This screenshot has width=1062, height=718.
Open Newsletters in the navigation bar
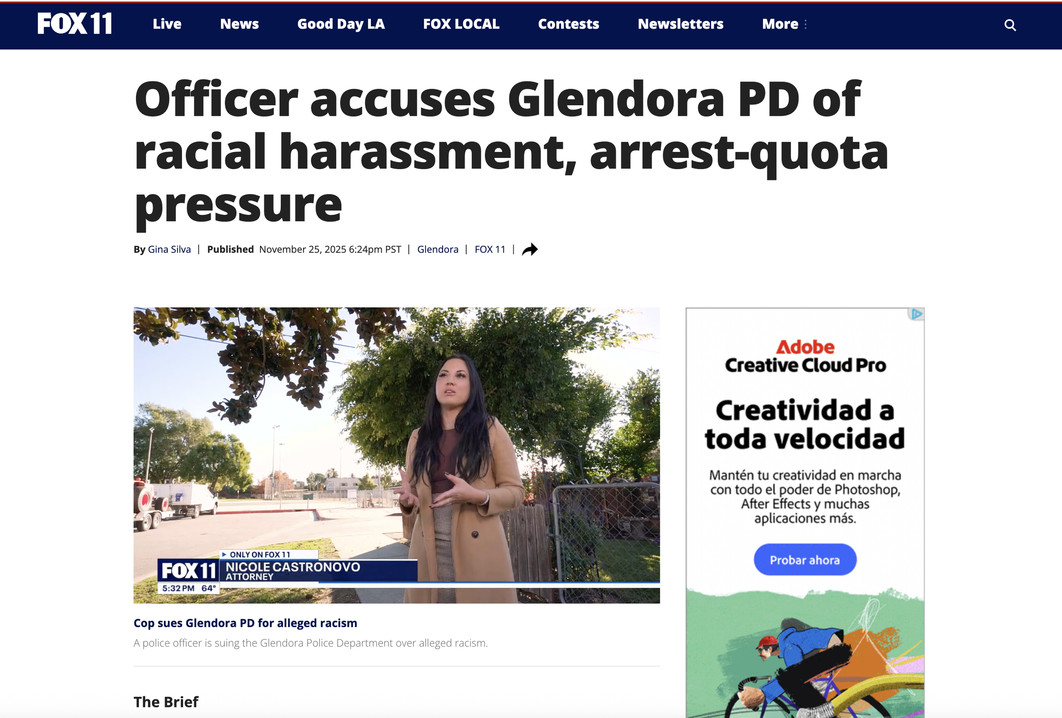(x=681, y=24)
